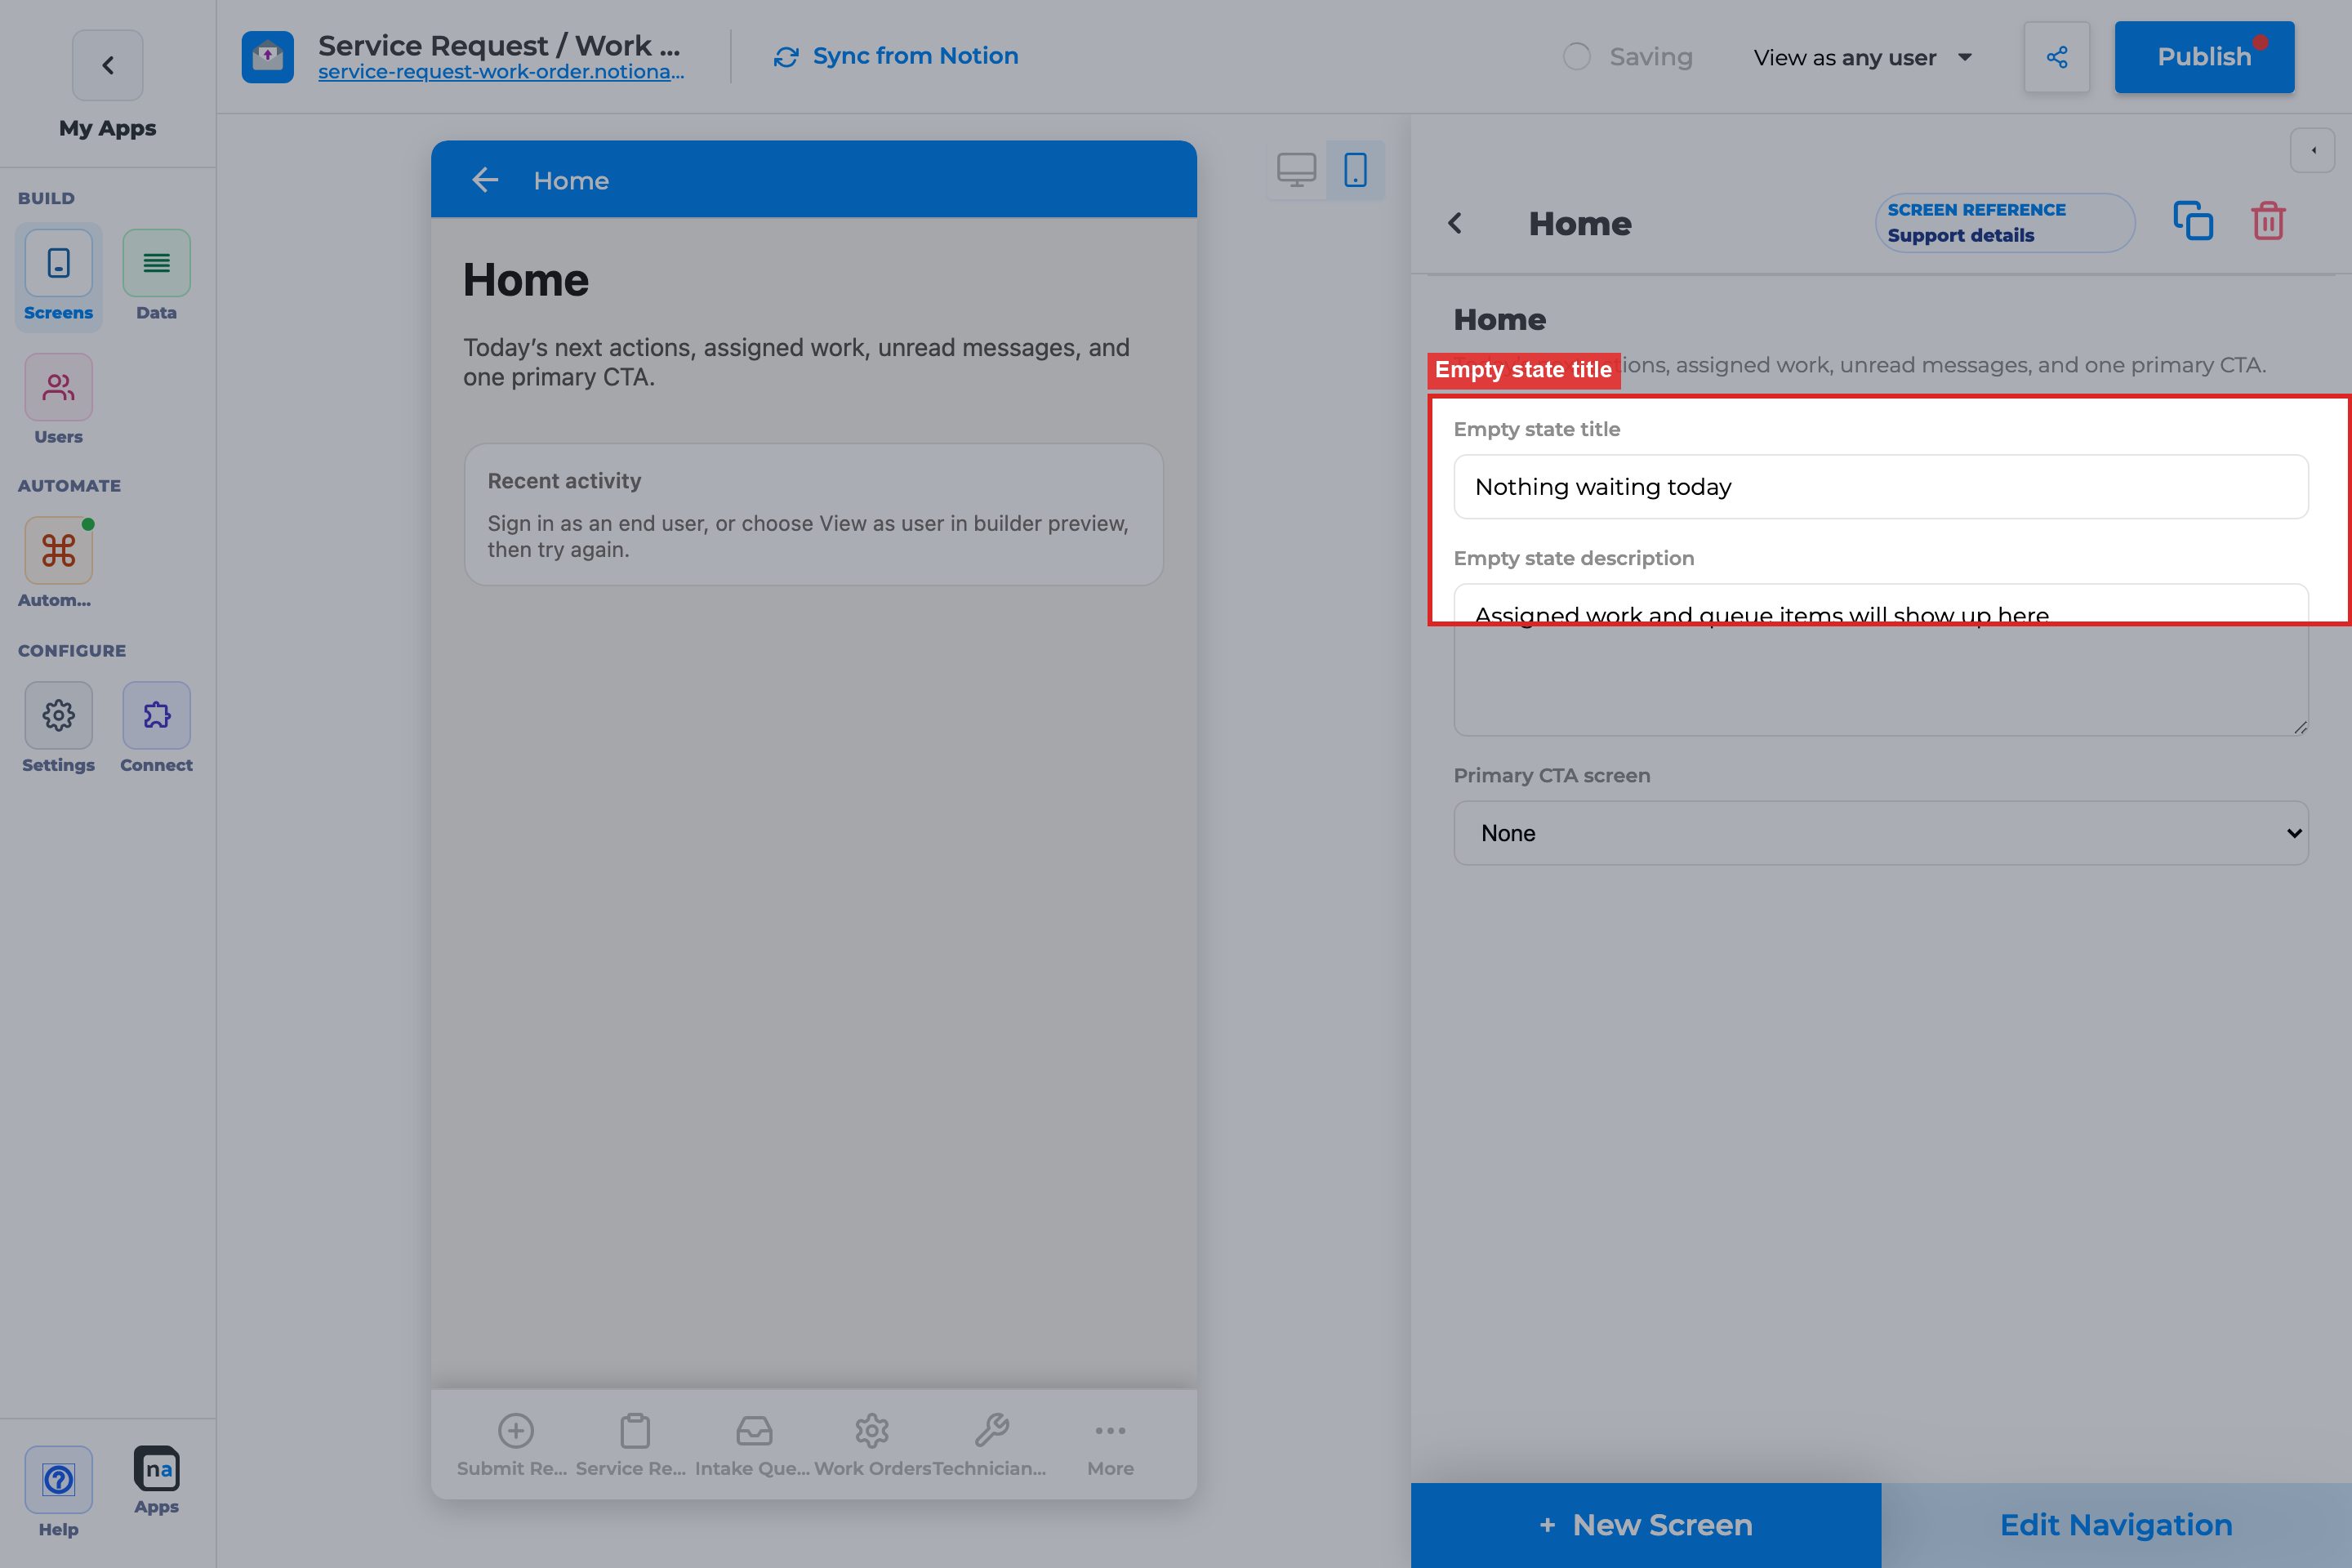Open the Connect integrations section
This screenshot has width=2352, height=1568.
[x=156, y=728]
